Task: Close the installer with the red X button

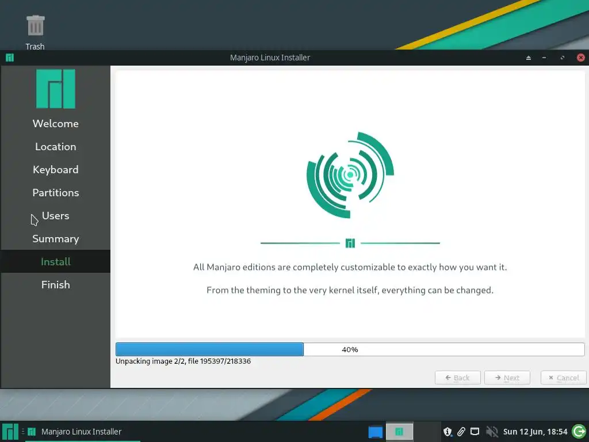Action: (x=581, y=58)
